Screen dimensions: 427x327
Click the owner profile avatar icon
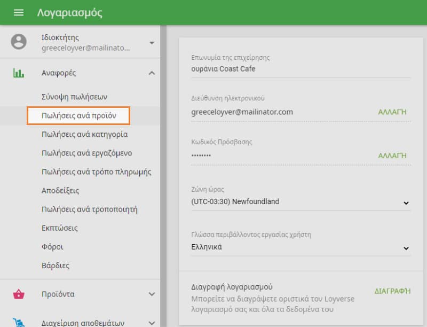pos(19,42)
